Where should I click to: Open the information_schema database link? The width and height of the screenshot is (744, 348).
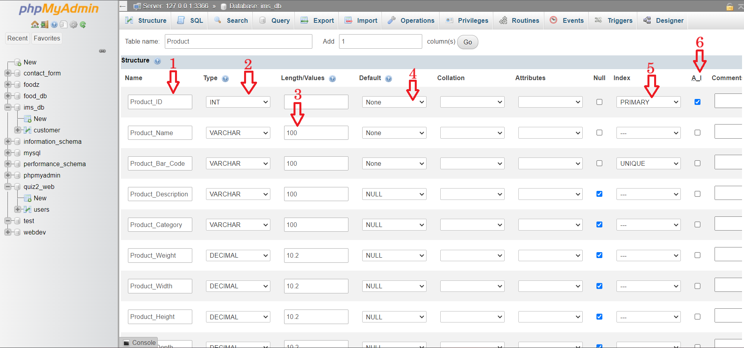(53, 141)
